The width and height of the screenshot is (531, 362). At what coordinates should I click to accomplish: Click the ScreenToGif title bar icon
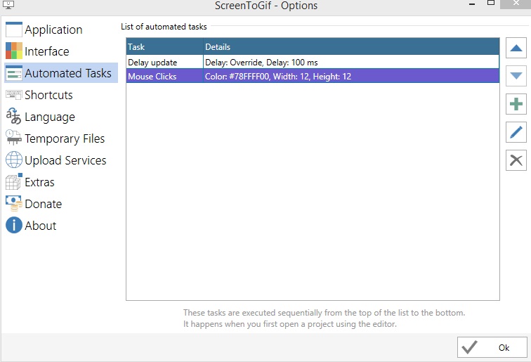pos(8,5)
